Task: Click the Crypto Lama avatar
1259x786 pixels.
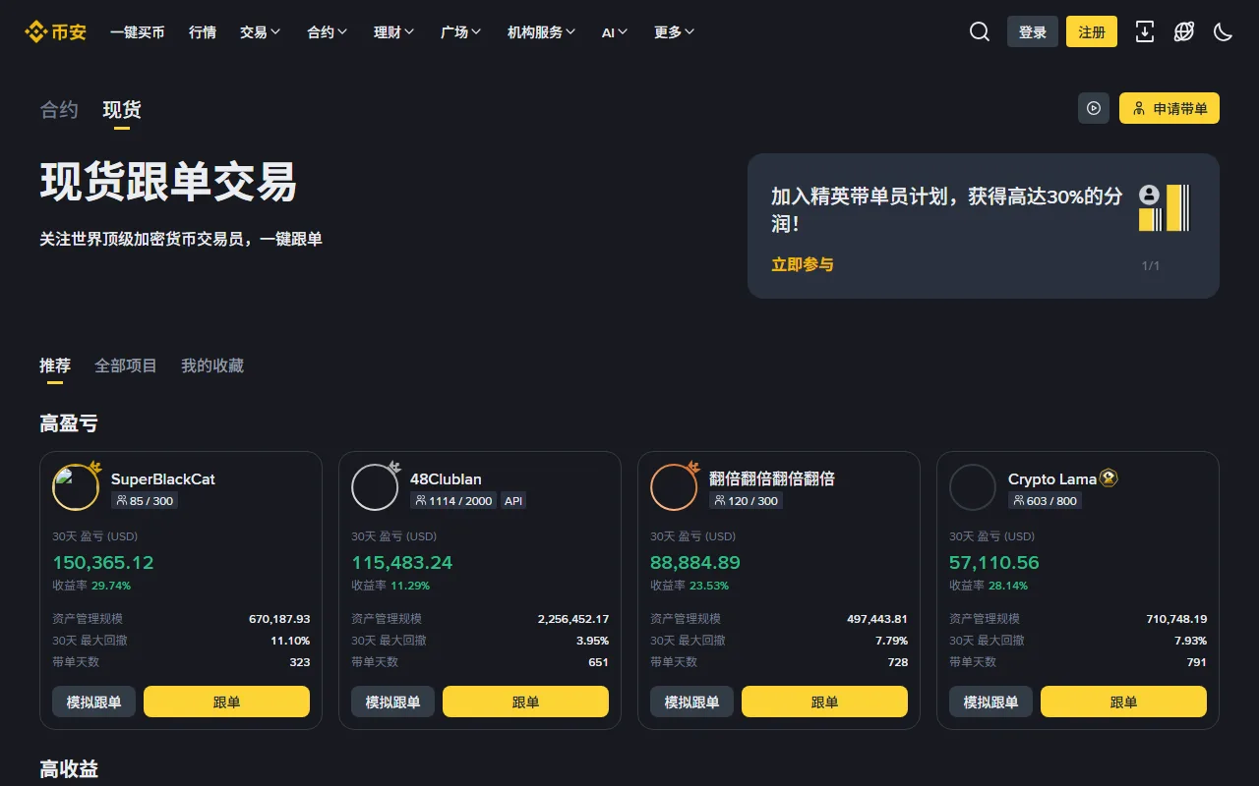Action: 973,487
